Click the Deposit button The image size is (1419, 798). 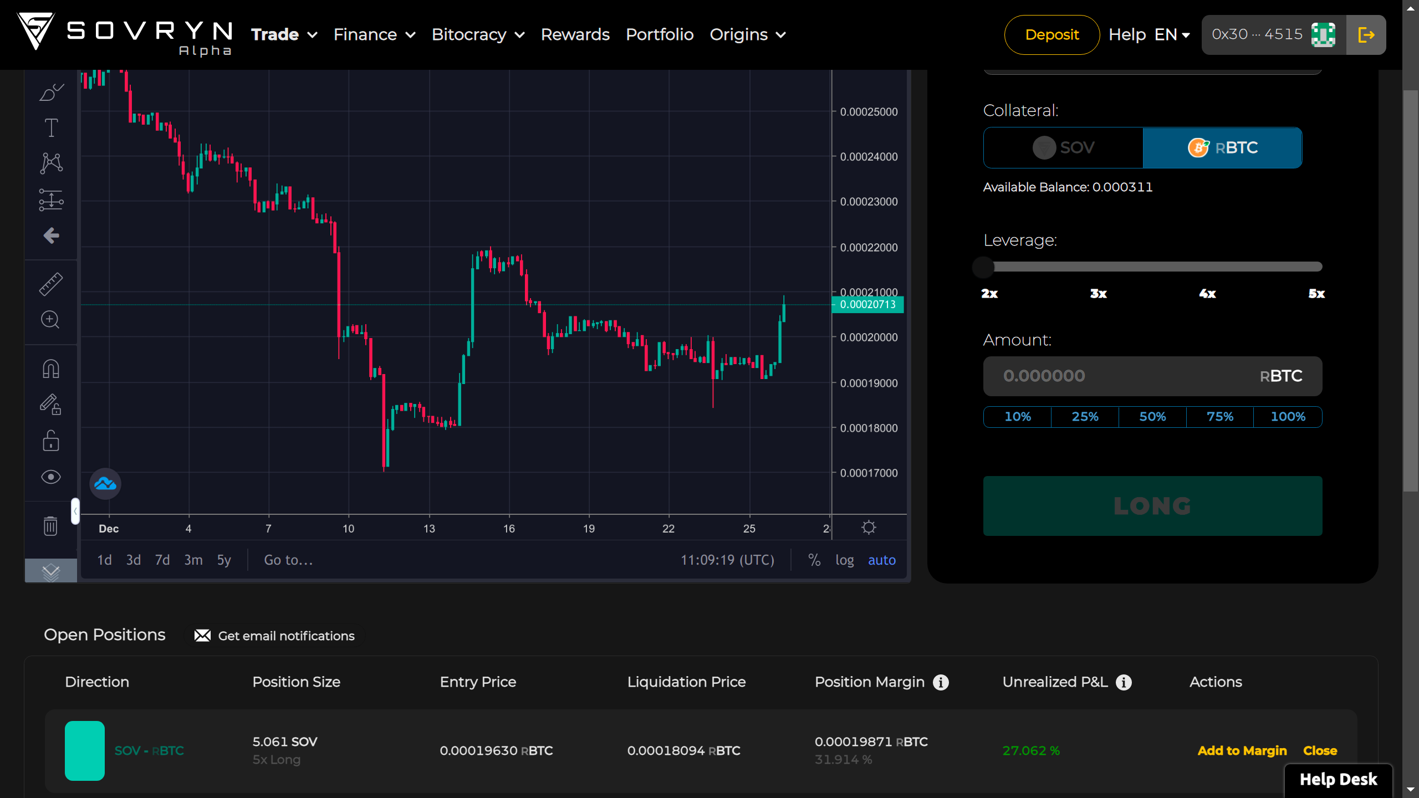coord(1052,35)
